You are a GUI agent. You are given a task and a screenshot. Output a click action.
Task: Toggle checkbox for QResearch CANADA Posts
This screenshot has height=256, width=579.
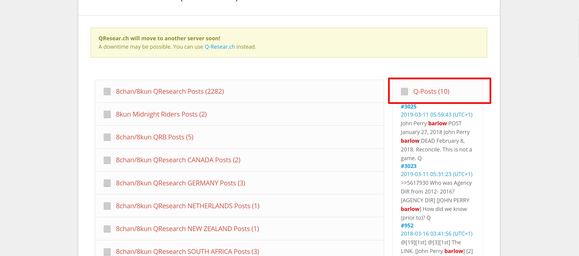coord(107,160)
